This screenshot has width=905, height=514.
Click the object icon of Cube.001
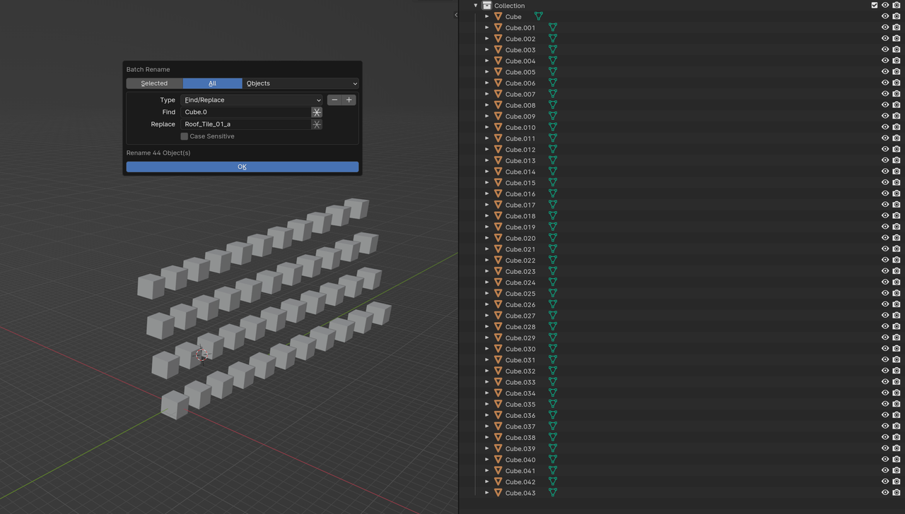tap(498, 28)
